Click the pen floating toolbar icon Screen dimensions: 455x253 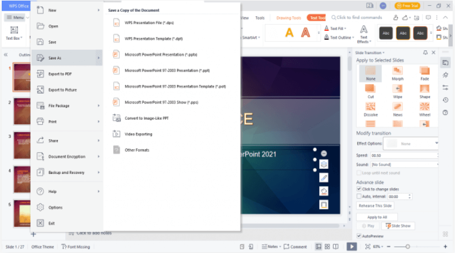(324, 178)
